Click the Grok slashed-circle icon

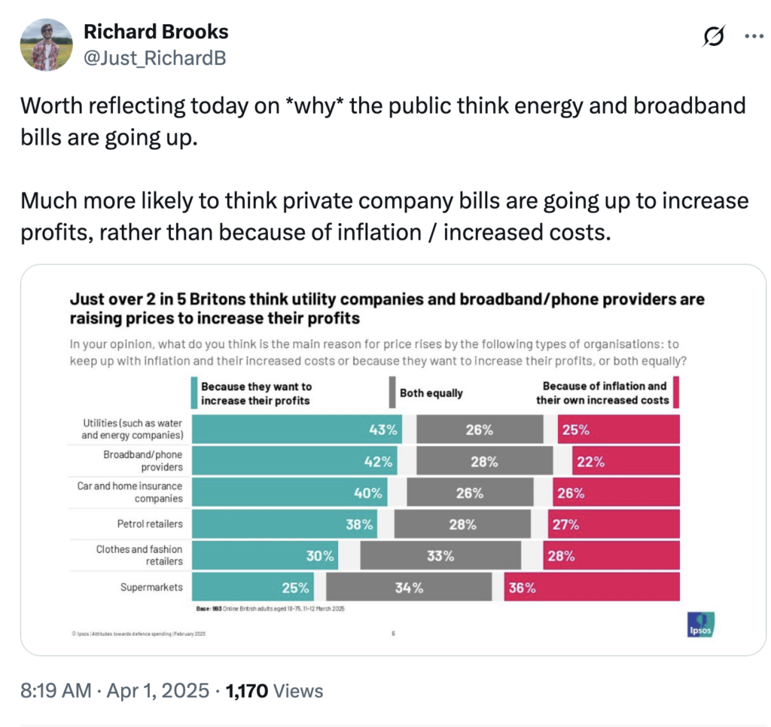(x=714, y=36)
